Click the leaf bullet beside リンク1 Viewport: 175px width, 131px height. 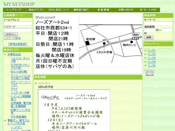click(x=145, y=50)
